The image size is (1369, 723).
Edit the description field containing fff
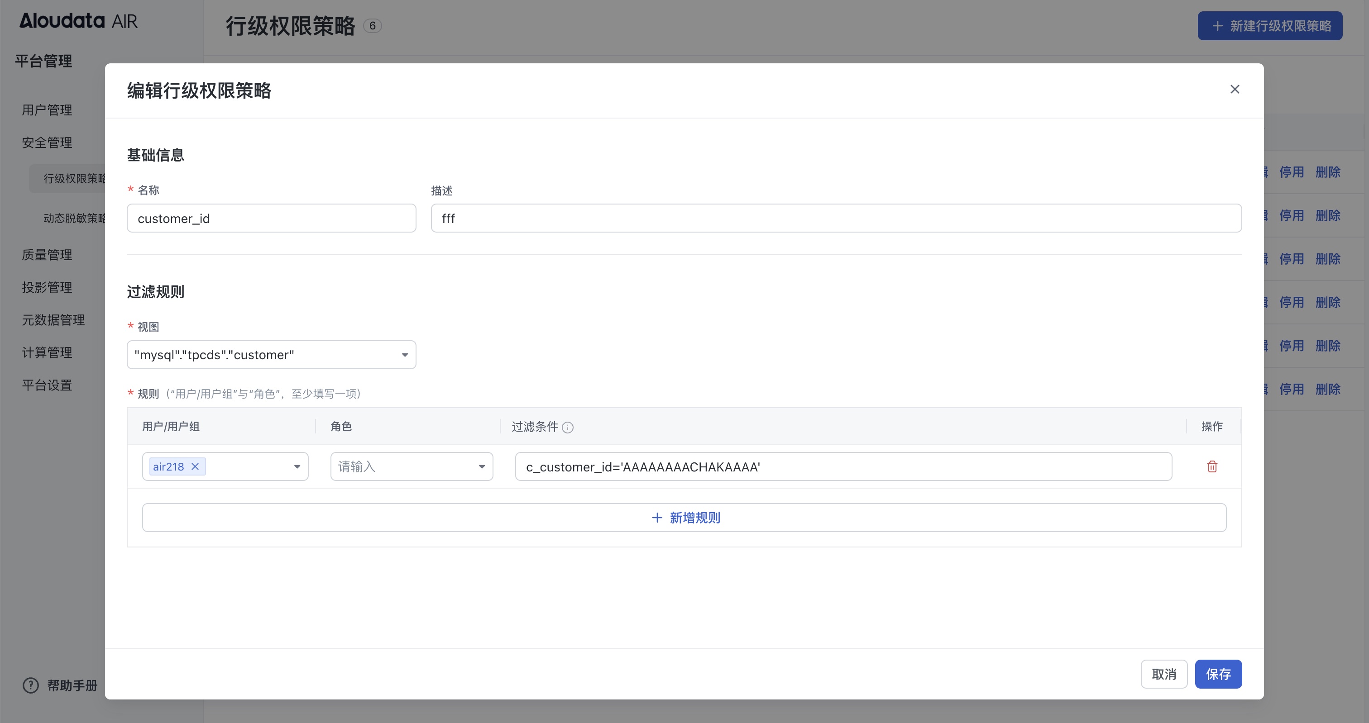click(x=836, y=219)
